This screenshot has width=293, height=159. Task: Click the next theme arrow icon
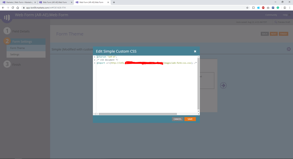[x=223, y=85]
